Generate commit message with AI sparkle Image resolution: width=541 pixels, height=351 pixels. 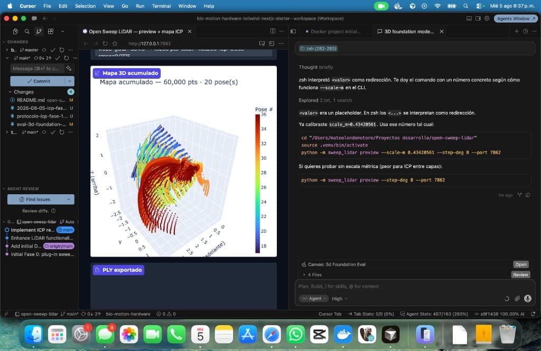(69, 68)
